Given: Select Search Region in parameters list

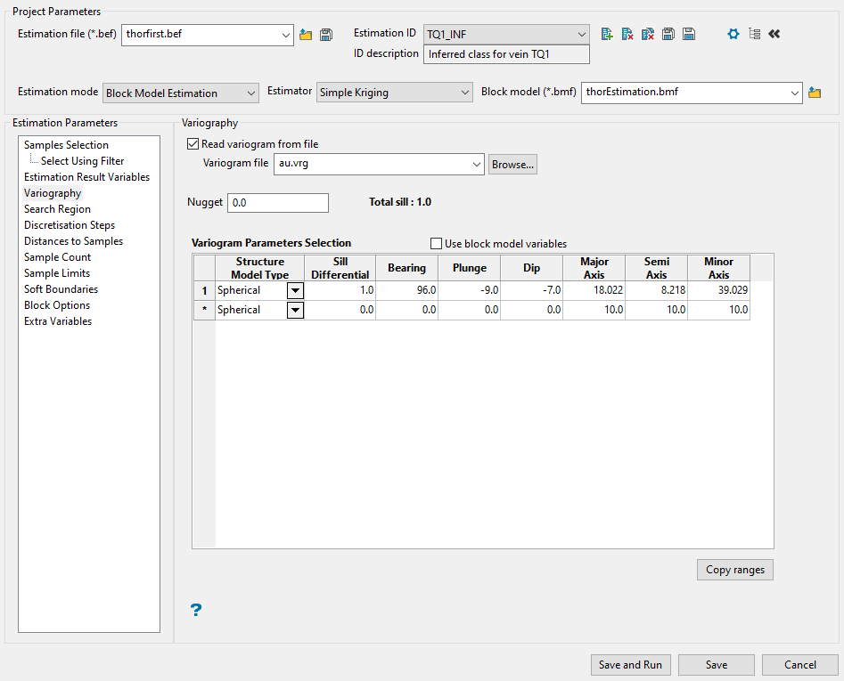Looking at the screenshot, I should [x=57, y=209].
